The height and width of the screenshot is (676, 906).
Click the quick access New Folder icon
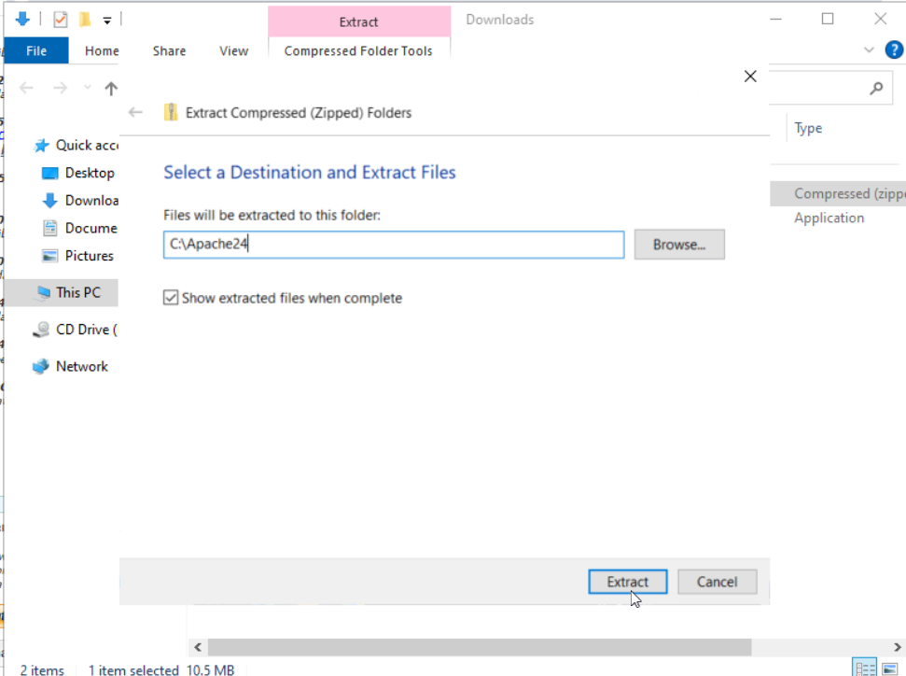point(85,20)
